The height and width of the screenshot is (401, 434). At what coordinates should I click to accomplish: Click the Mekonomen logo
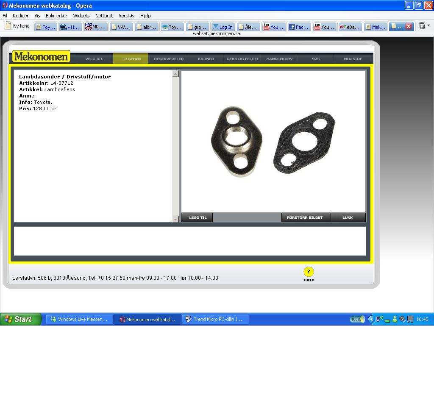point(41,57)
